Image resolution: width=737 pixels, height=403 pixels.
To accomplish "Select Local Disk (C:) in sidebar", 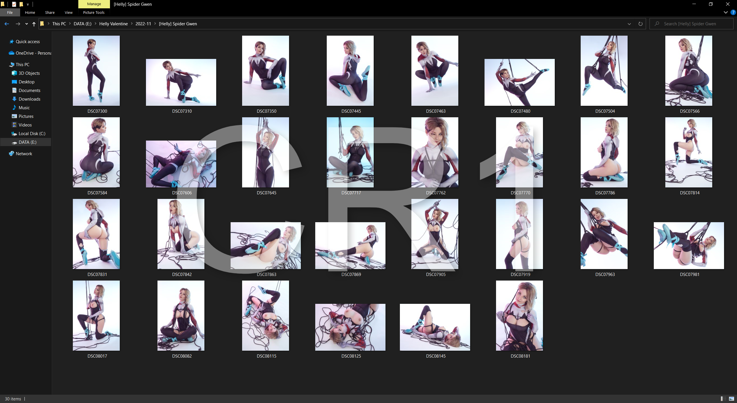I will pyautogui.click(x=32, y=134).
